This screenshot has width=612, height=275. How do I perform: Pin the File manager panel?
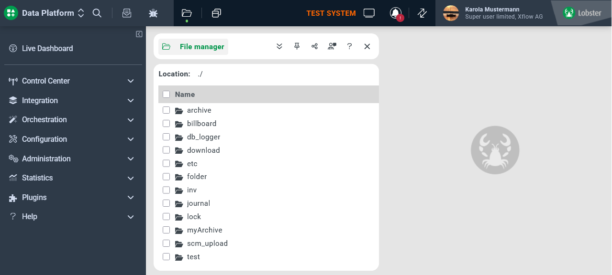pyautogui.click(x=297, y=46)
